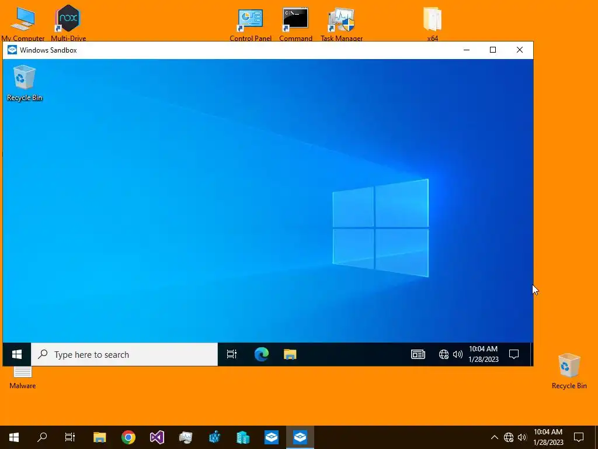Maximize the Windows Sandbox window

(x=493, y=50)
